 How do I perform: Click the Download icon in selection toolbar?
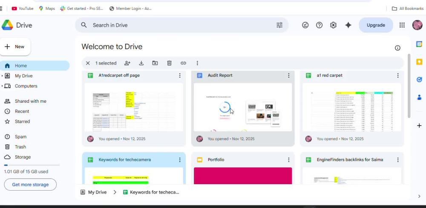(x=141, y=63)
